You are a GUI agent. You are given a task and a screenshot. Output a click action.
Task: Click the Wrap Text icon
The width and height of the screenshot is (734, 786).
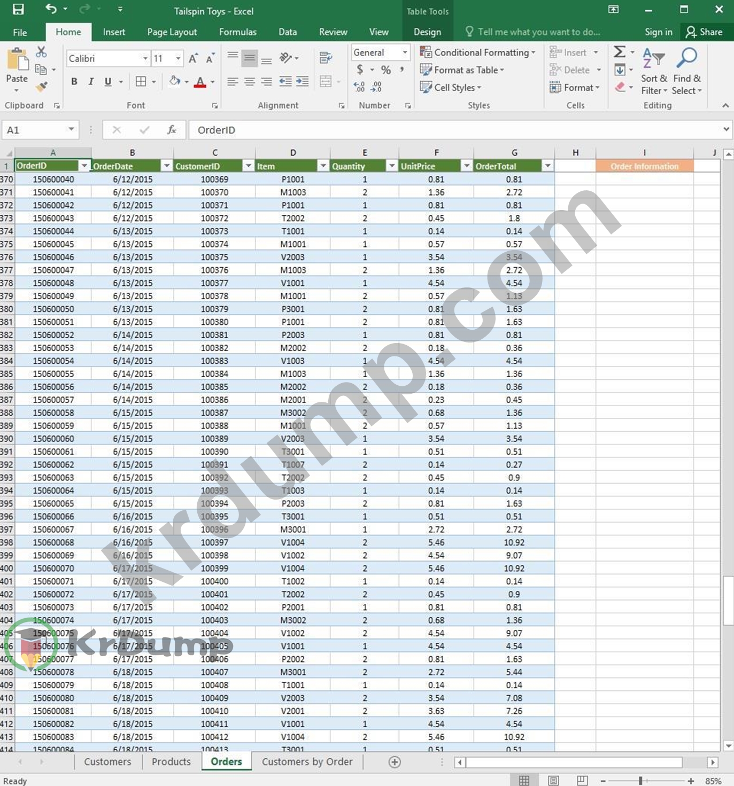tap(326, 58)
